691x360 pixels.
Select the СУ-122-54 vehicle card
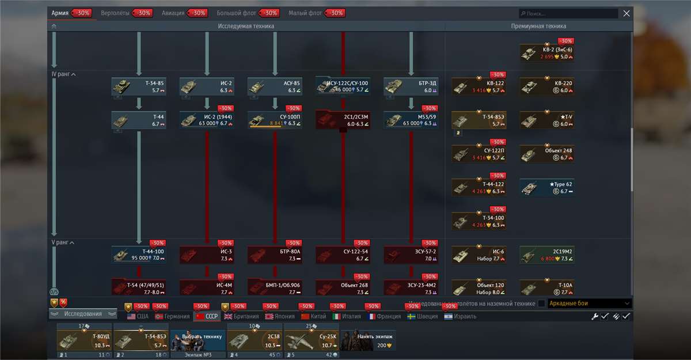(x=343, y=255)
